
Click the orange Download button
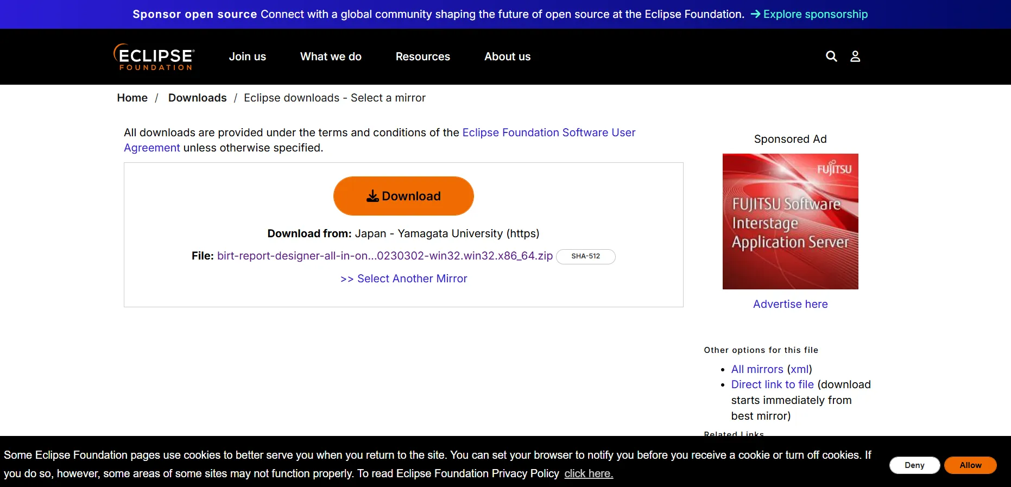click(x=403, y=196)
